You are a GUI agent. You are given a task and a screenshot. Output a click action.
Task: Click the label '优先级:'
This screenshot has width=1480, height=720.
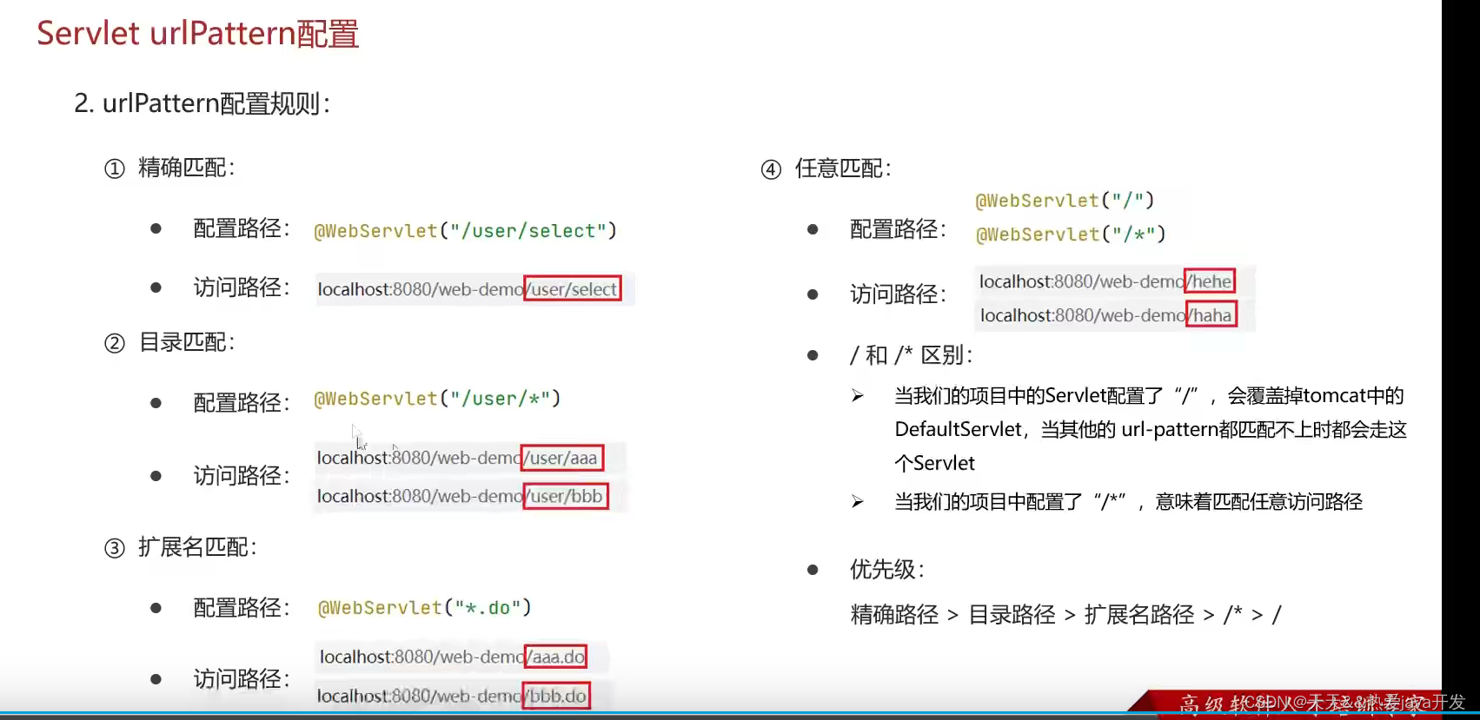tap(887, 570)
